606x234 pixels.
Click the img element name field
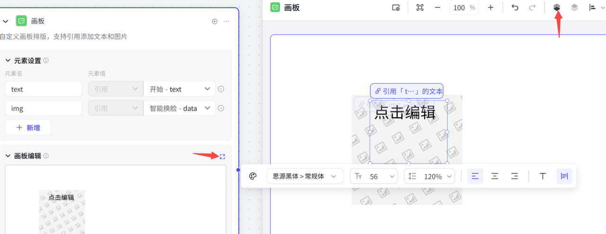click(44, 108)
